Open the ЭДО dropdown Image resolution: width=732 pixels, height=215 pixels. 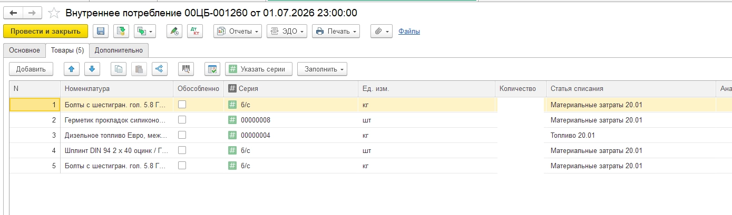point(287,32)
